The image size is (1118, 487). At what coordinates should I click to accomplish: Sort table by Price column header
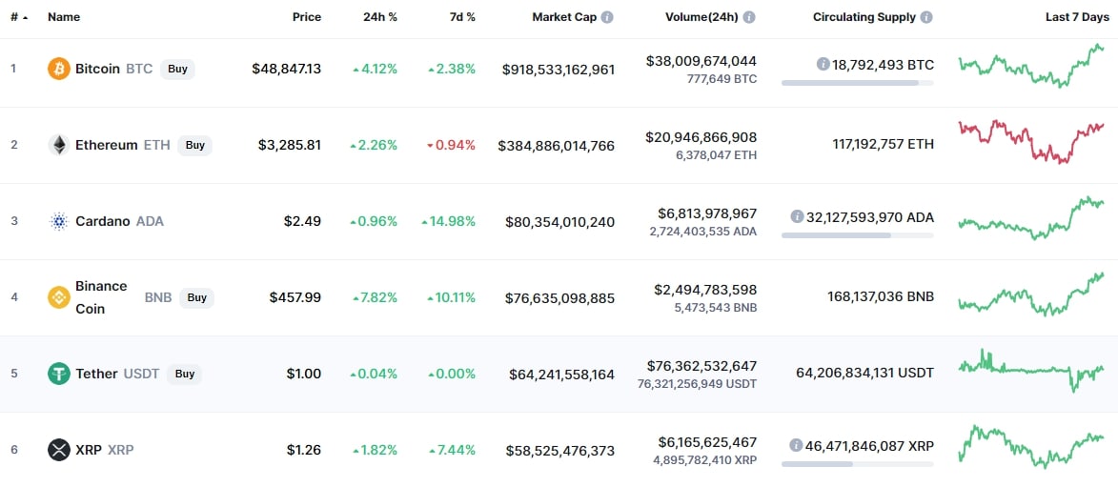(307, 17)
